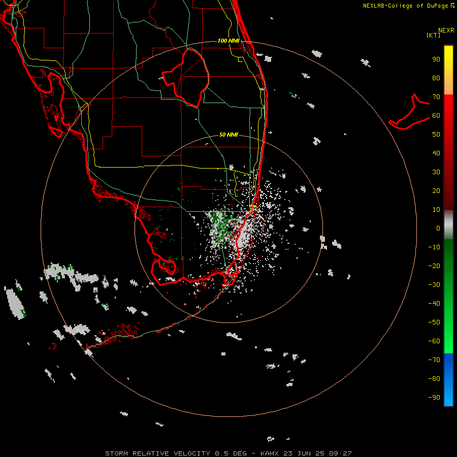Click the 100 NMI range ring label

[x=228, y=41]
